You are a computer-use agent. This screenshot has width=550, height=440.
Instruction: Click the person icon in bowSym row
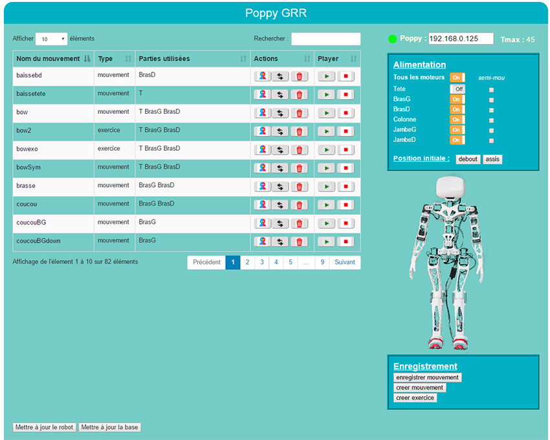(262, 168)
